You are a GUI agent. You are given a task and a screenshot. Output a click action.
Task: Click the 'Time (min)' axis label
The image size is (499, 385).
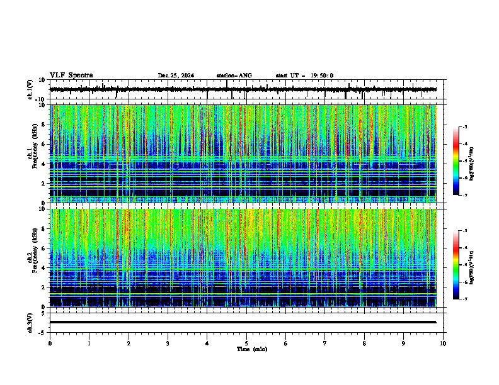tap(252, 349)
